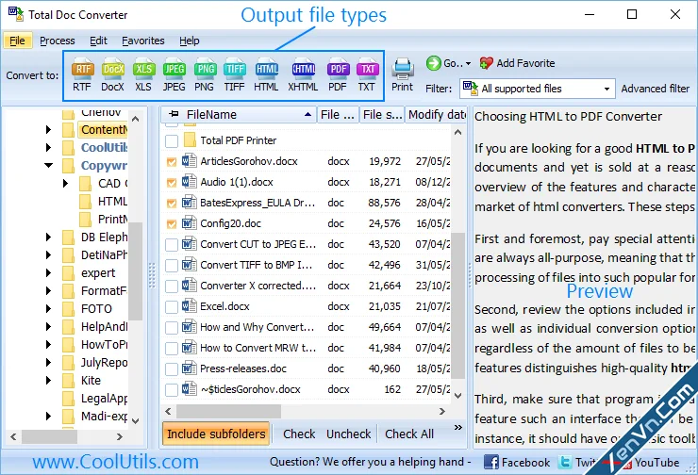
Task: Open the Facebook link icon
Action: pos(491,462)
